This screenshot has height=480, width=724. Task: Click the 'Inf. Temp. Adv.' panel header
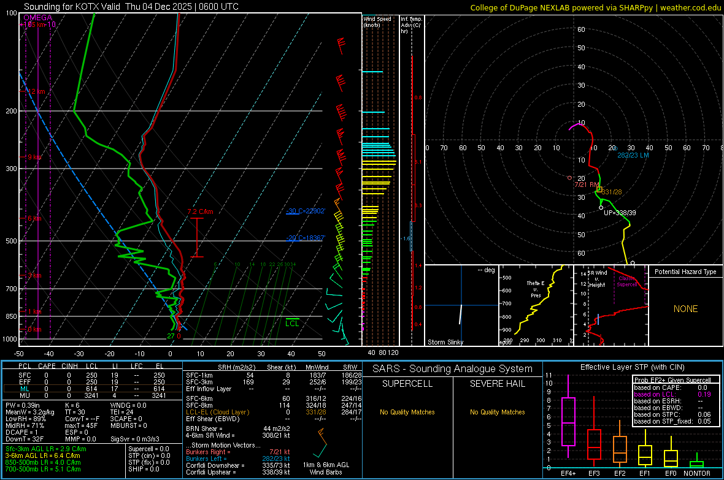point(411,25)
